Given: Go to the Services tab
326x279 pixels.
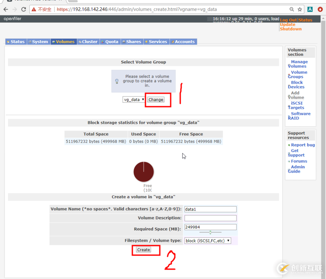Looking at the screenshot, I should (156, 42).
